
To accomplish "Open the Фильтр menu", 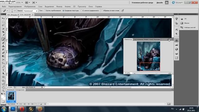I will [59, 7].
